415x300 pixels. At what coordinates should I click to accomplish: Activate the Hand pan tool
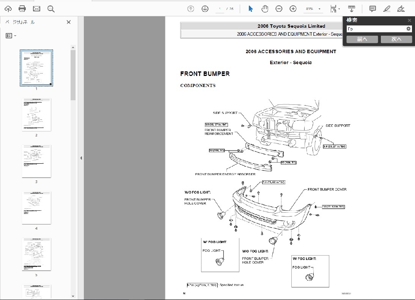[x=265, y=9]
